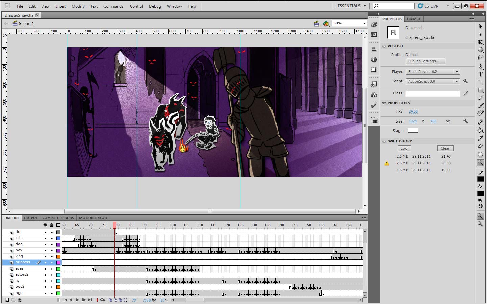Collapse the SWF History section
This screenshot has width=487, height=304.
384,141
